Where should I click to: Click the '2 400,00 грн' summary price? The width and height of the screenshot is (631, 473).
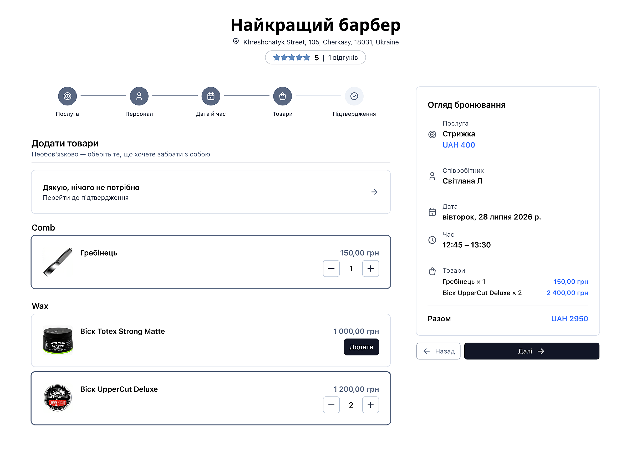(567, 293)
